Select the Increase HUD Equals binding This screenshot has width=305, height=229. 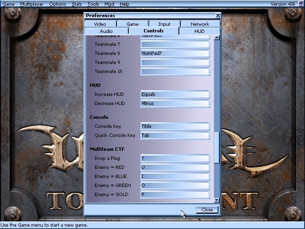click(x=175, y=94)
